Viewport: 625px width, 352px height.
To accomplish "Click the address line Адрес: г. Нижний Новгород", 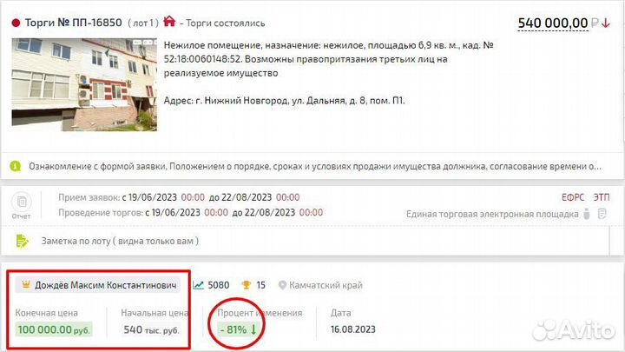I will click(x=284, y=101).
